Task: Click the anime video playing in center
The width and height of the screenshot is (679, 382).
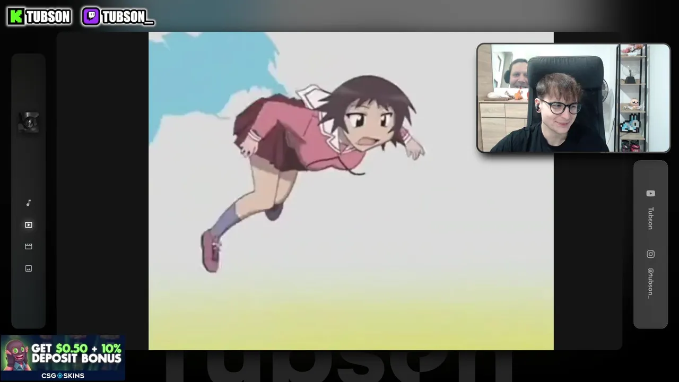Action: click(351, 191)
